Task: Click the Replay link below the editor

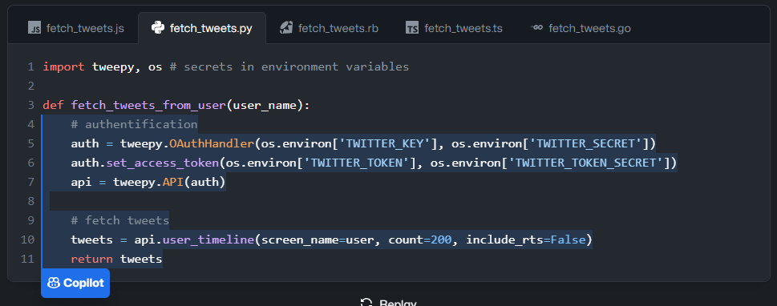Action: point(388,303)
